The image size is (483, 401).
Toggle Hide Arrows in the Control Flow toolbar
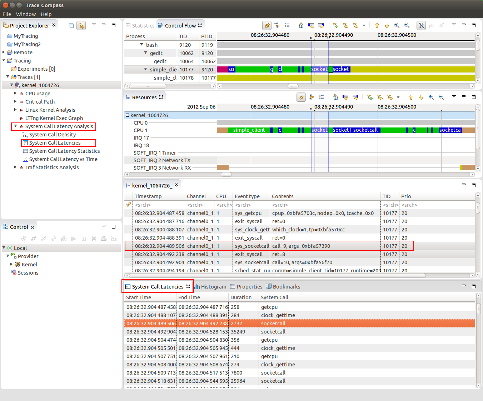point(421,25)
